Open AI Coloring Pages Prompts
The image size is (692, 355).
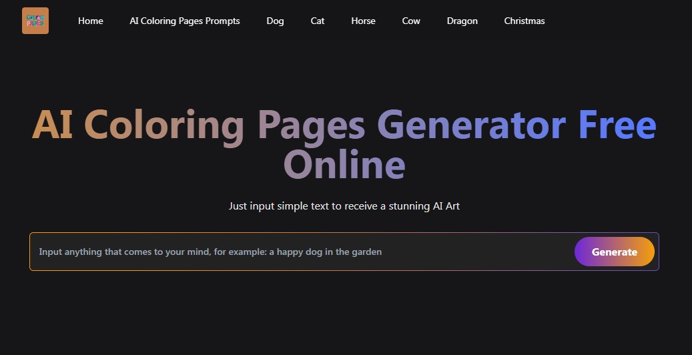point(185,21)
